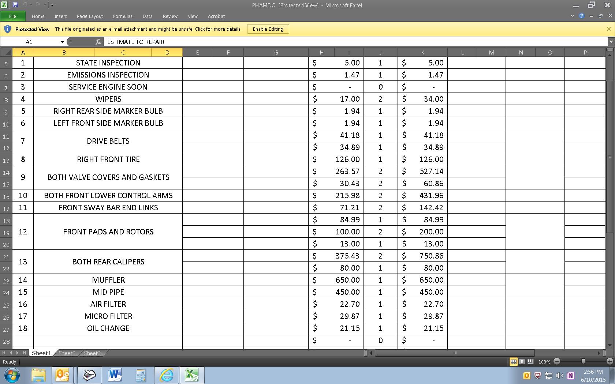Minimize the ribbon with the caret arrow
Screen dimensions: 615x384
pyautogui.click(x=572, y=16)
